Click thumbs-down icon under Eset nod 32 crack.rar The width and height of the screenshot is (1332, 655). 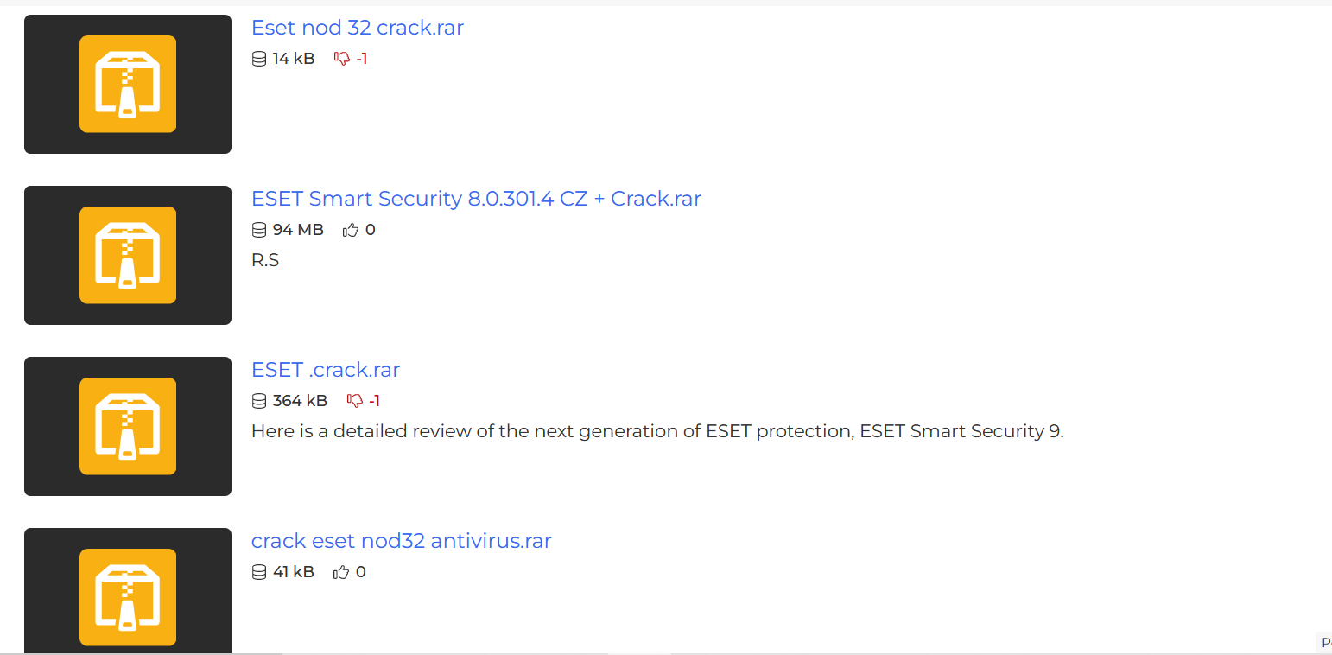(342, 59)
